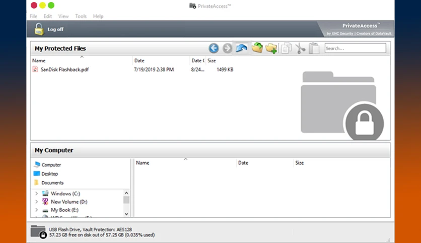421x243 pixels.
Task: Click the Documents folder icon
Action: [37, 183]
